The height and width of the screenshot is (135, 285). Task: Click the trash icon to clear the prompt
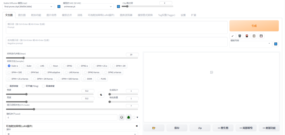point(240,36)
